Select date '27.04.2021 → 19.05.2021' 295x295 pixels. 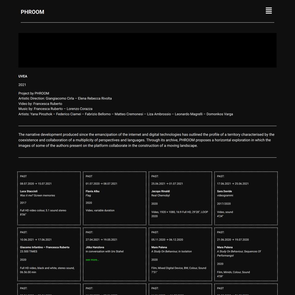(101, 240)
